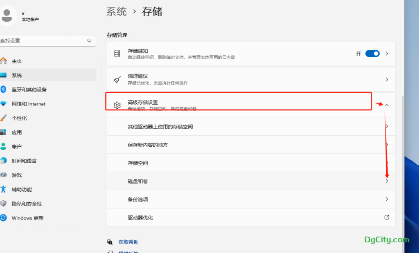The width and height of the screenshot is (419, 253).
Task: Click the Accounts (帐户) person icon
Action: click(4, 147)
